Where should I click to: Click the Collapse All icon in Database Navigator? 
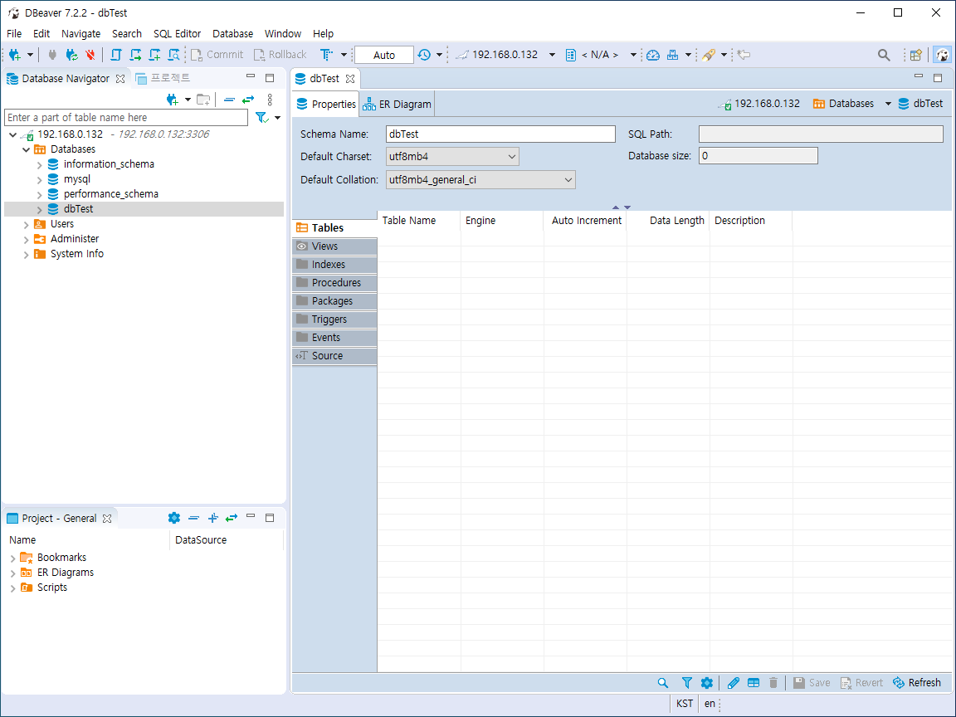click(229, 100)
